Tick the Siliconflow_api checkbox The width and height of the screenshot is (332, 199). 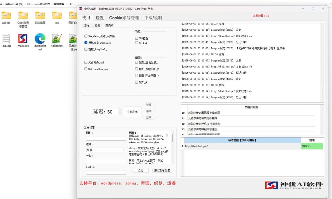(x=86, y=69)
